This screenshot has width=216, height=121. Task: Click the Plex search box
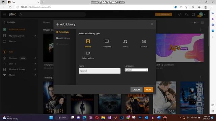[52, 14]
